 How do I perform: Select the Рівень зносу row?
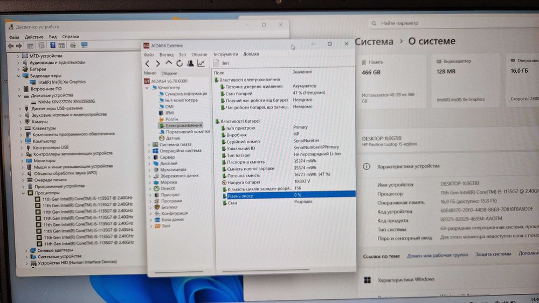(x=289, y=195)
